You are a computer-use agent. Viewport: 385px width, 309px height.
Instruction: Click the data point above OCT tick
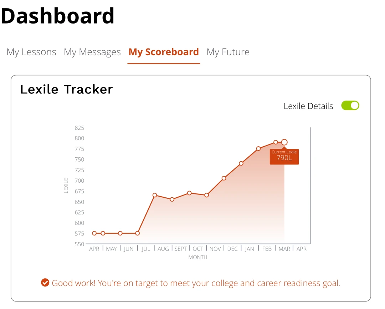pyautogui.click(x=189, y=193)
